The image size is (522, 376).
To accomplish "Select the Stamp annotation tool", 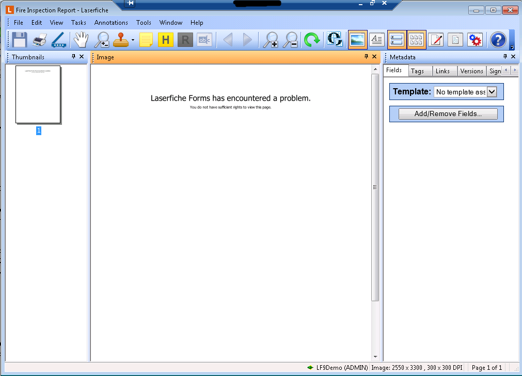I will pos(121,40).
